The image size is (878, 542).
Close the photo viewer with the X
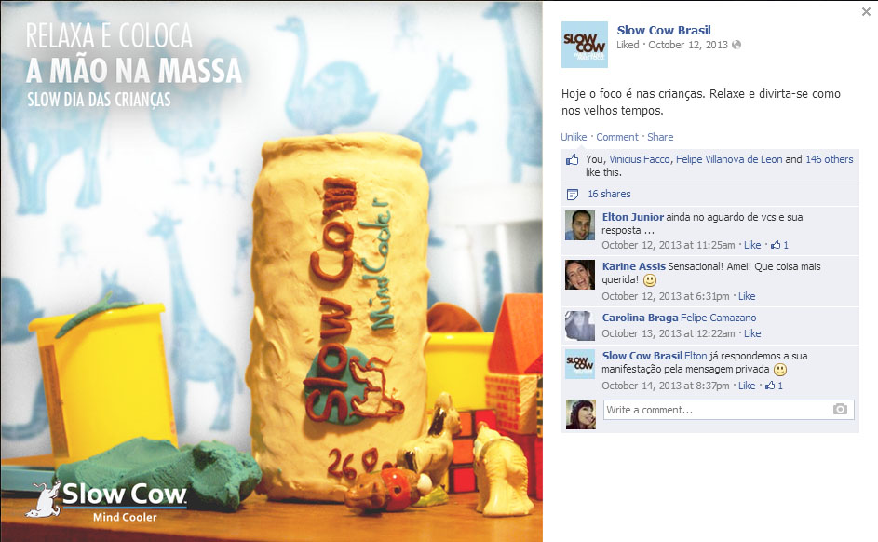click(x=866, y=11)
